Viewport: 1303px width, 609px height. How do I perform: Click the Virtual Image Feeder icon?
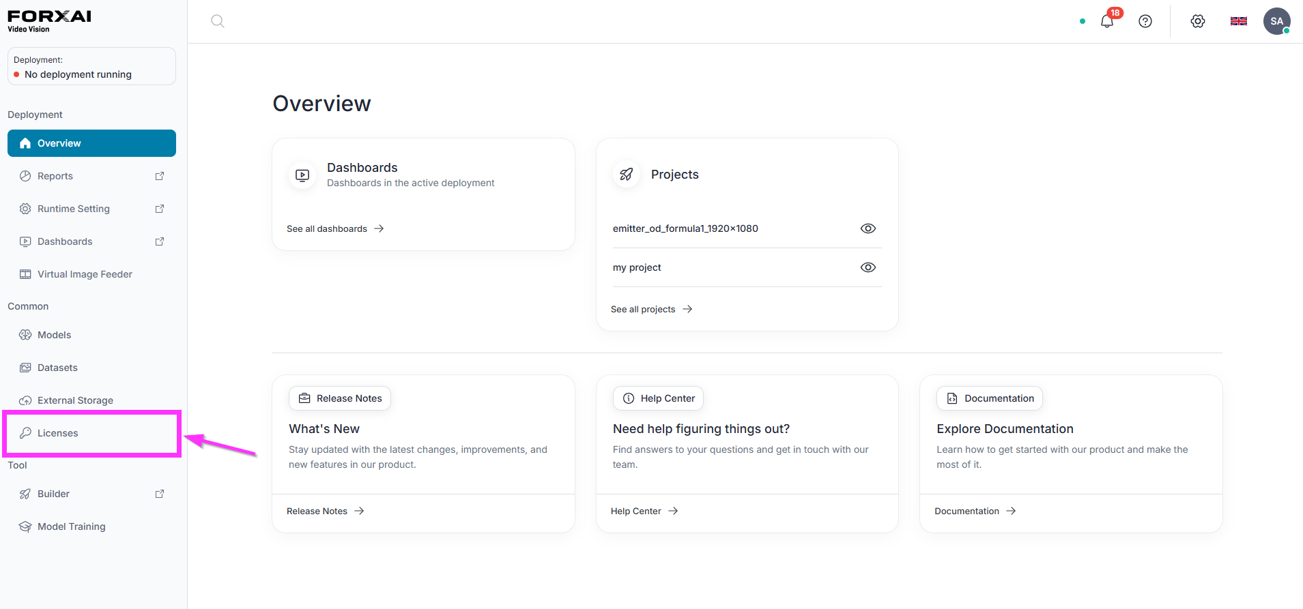(x=25, y=274)
